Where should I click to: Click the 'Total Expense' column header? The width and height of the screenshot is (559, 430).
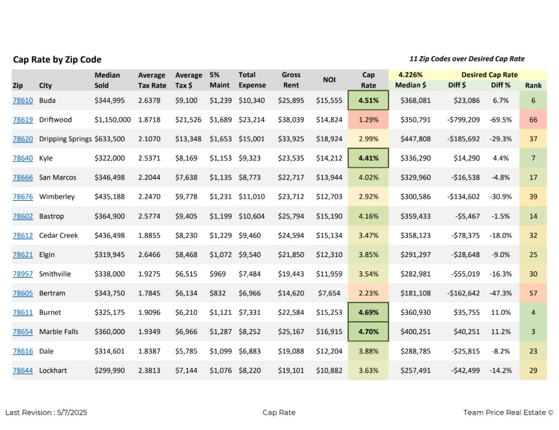[x=252, y=80]
